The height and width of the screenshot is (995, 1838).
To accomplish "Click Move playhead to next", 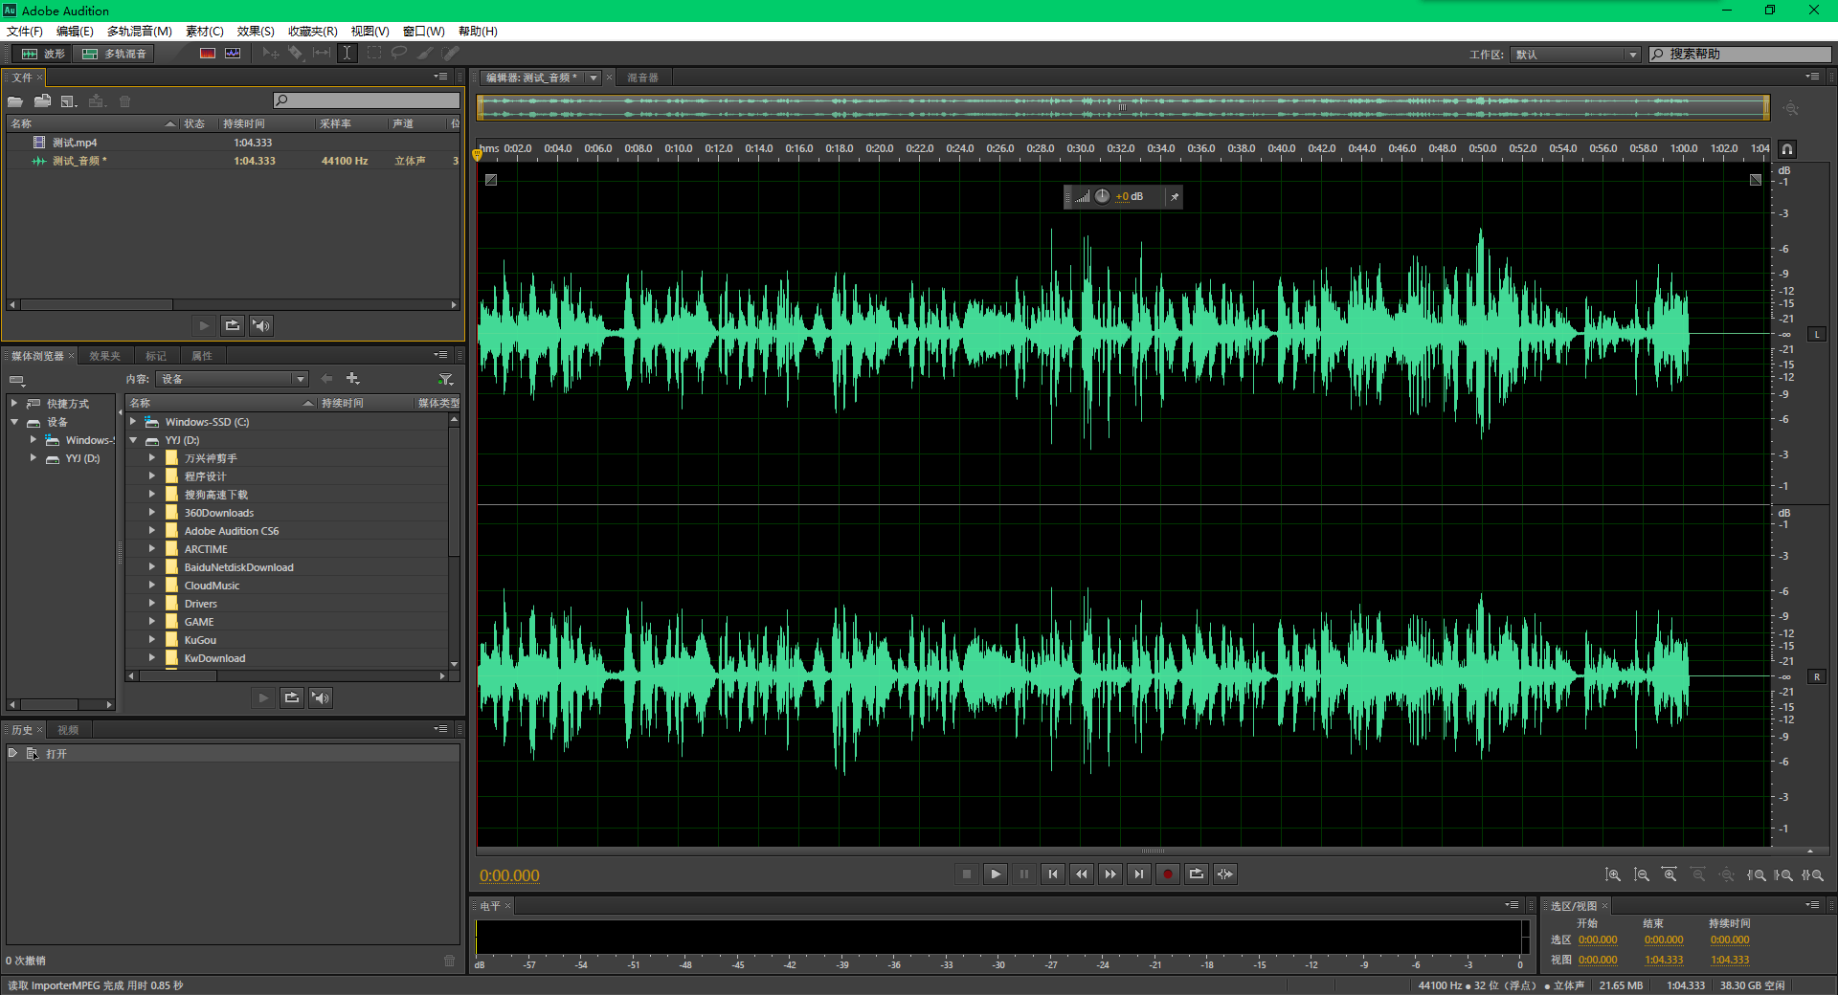I will [1139, 873].
